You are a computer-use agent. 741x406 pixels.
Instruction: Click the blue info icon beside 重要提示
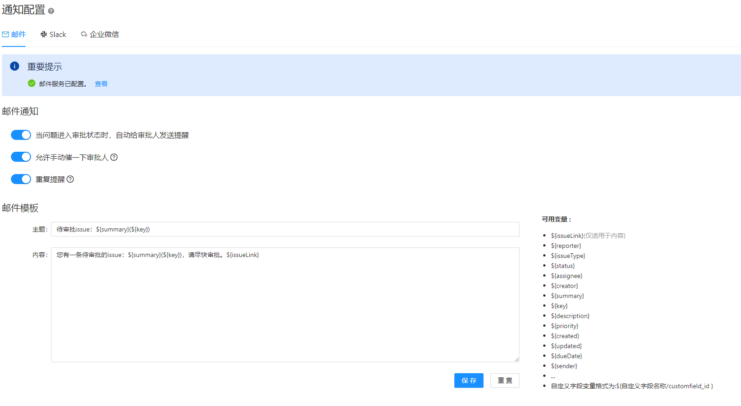click(x=15, y=66)
